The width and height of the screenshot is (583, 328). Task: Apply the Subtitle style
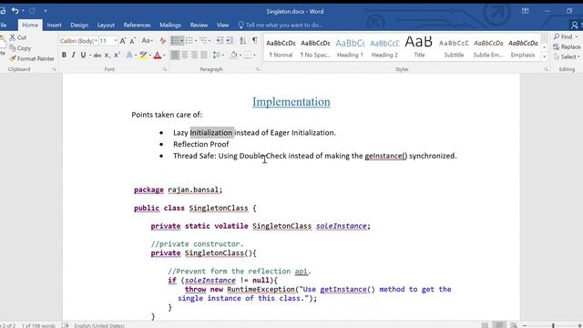(x=454, y=48)
